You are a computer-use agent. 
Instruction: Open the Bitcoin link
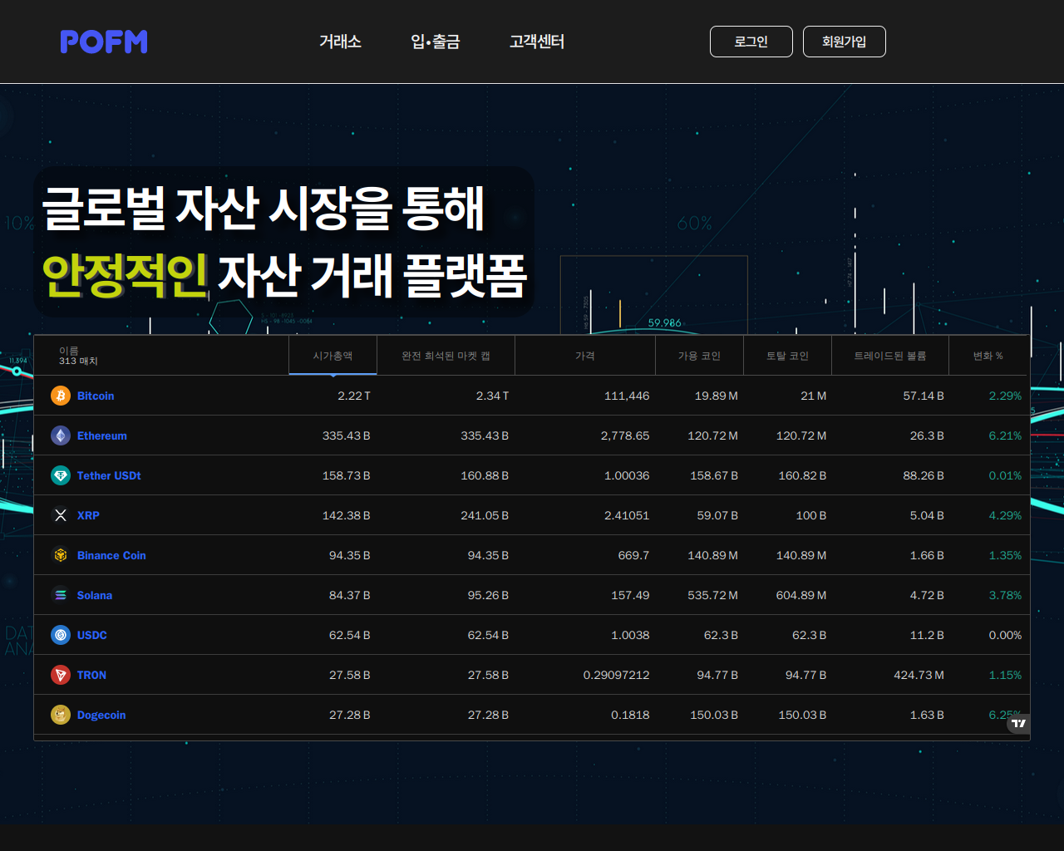[96, 396]
